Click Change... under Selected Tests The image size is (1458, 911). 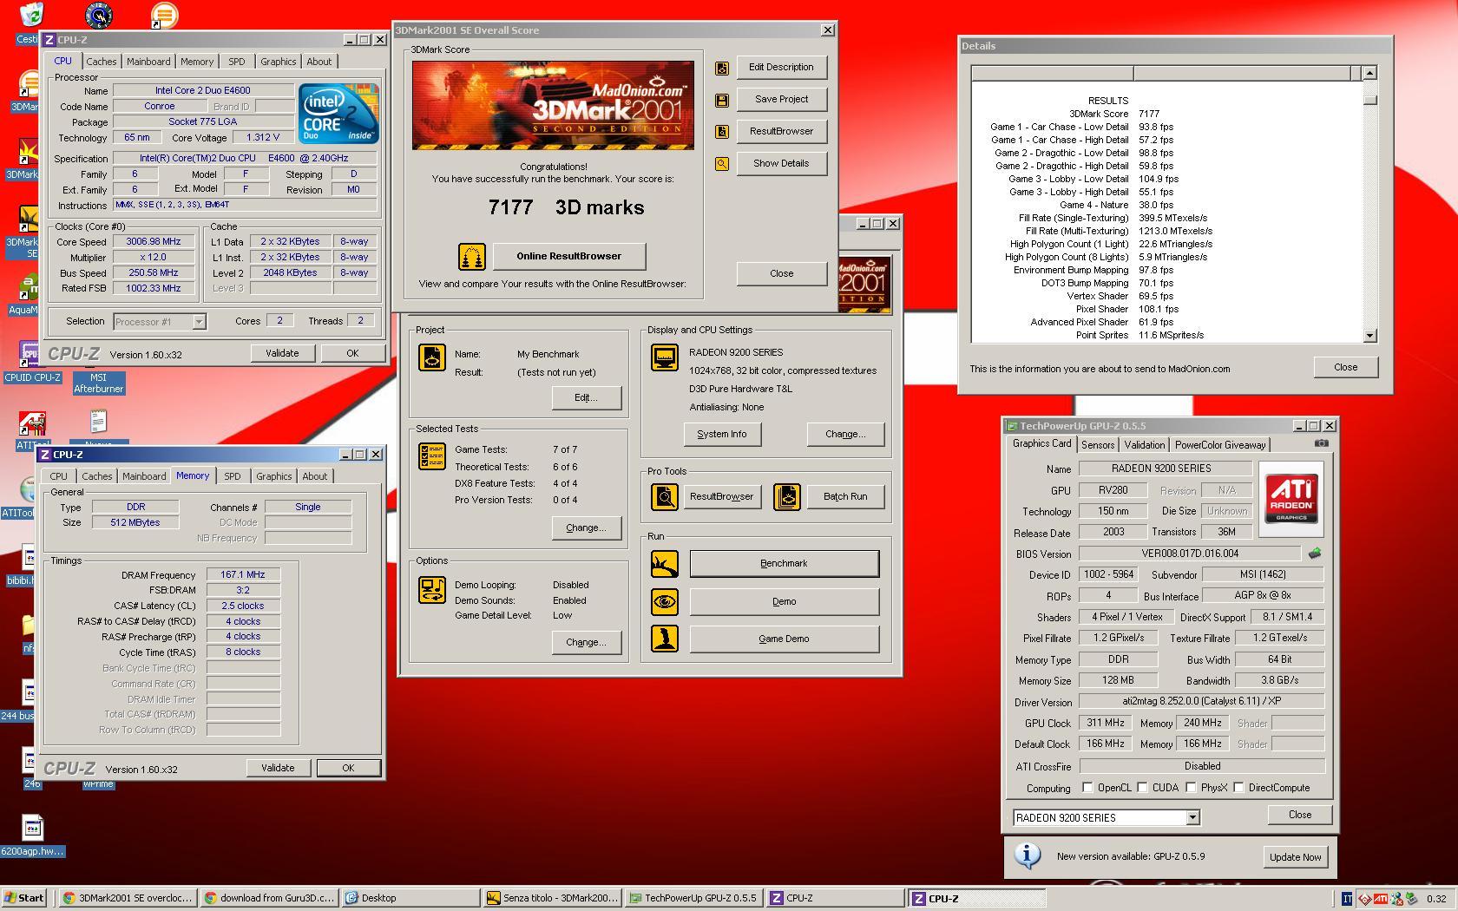click(586, 528)
